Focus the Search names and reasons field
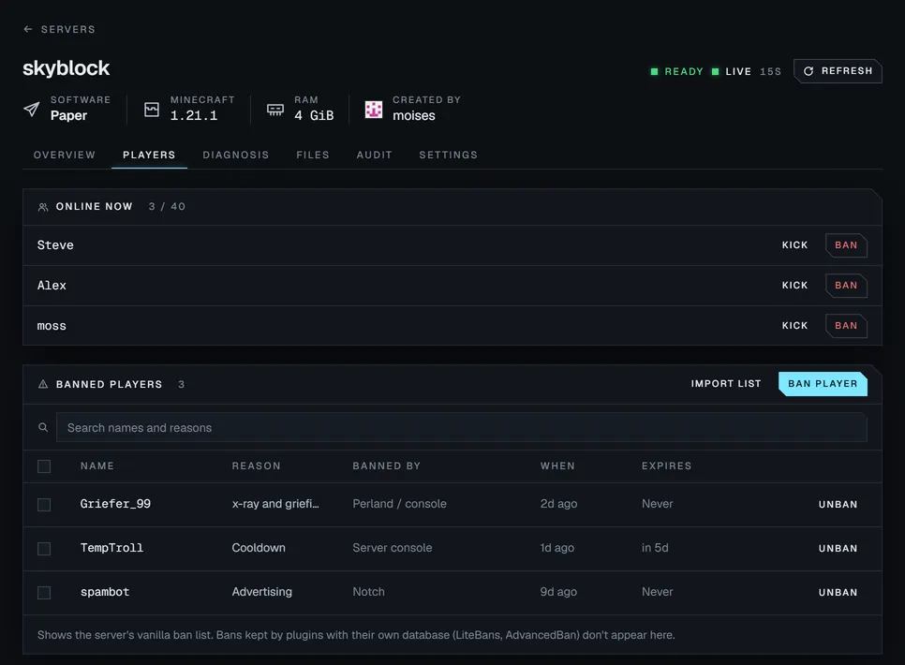This screenshot has width=905, height=665. pyautogui.click(x=462, y=428)
